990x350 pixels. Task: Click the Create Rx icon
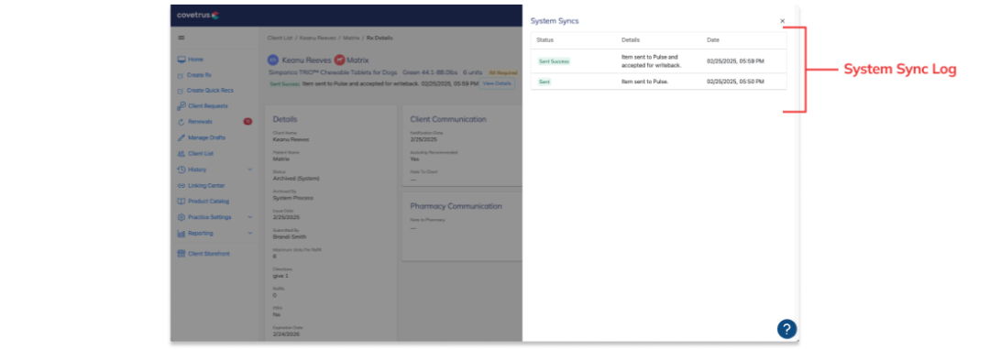click(181, 75)
